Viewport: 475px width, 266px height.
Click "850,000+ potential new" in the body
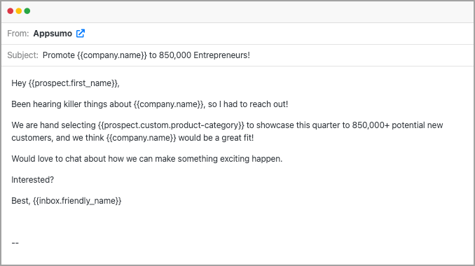tap(397, 125)
